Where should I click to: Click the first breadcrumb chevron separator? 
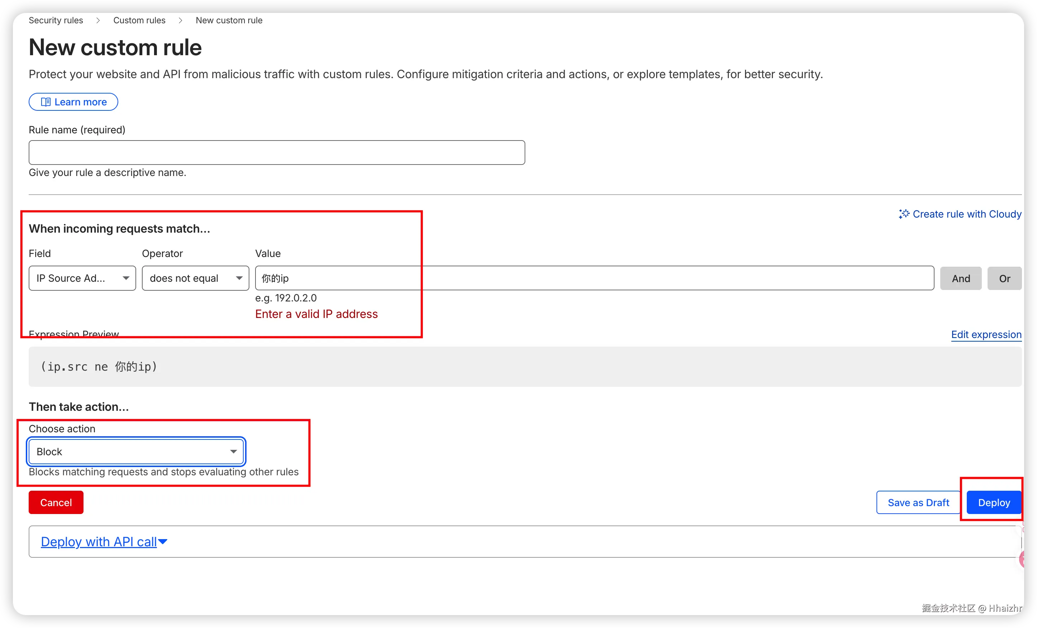click(97, 20)
